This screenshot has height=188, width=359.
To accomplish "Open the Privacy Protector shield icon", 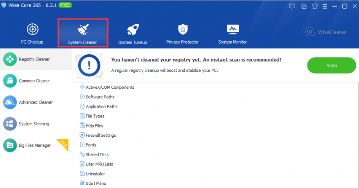I will point(183,29).
